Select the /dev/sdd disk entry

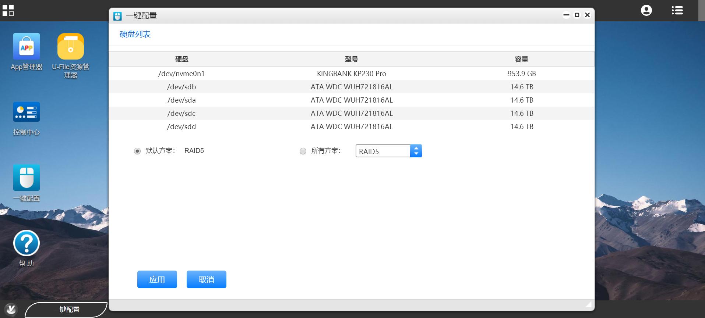[x=352, y=126]
